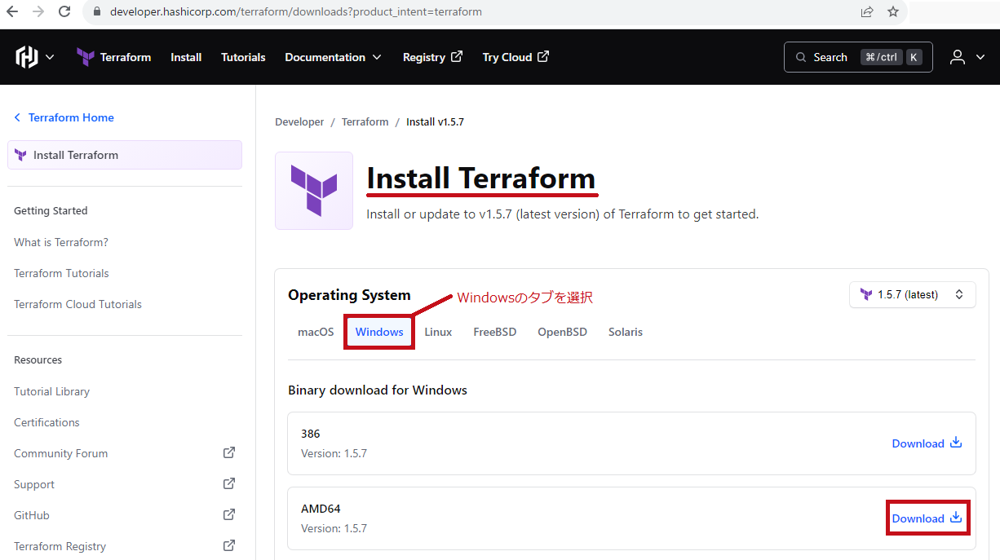The height and width of the screenshot is (560, 1000).
Task: Click the address bar URL
Action: tap(296, 12)
